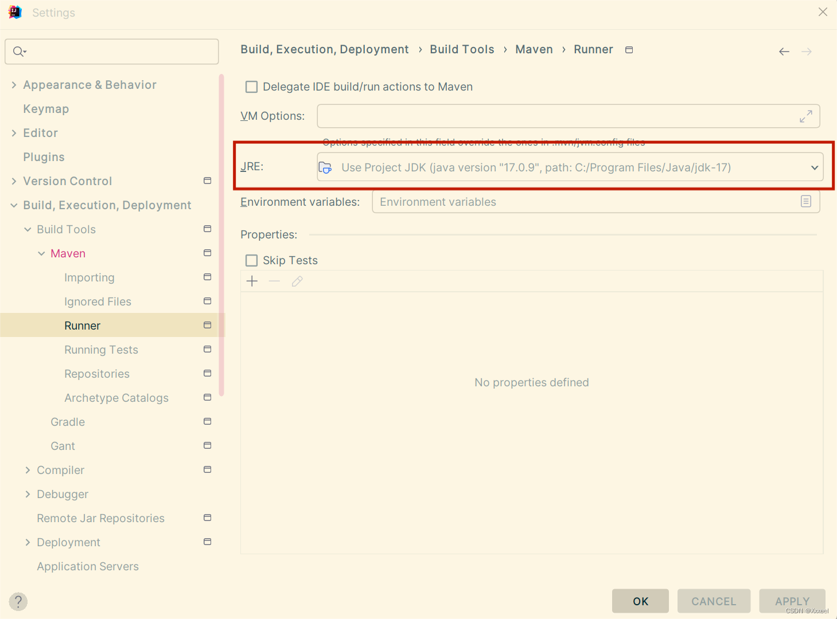Expand the Editor settings node
This screenshot has height=619, width=837.
click(x=14, y=133)
